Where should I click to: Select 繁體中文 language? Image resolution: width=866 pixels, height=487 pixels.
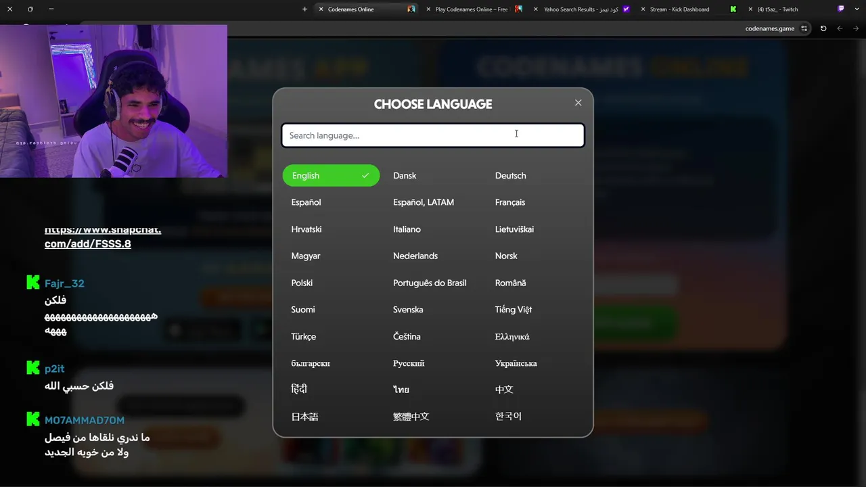coord(411,417)
